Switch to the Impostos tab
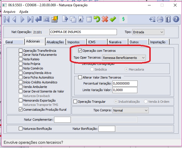Screen dimensions: 182x148 pos(76,42)
